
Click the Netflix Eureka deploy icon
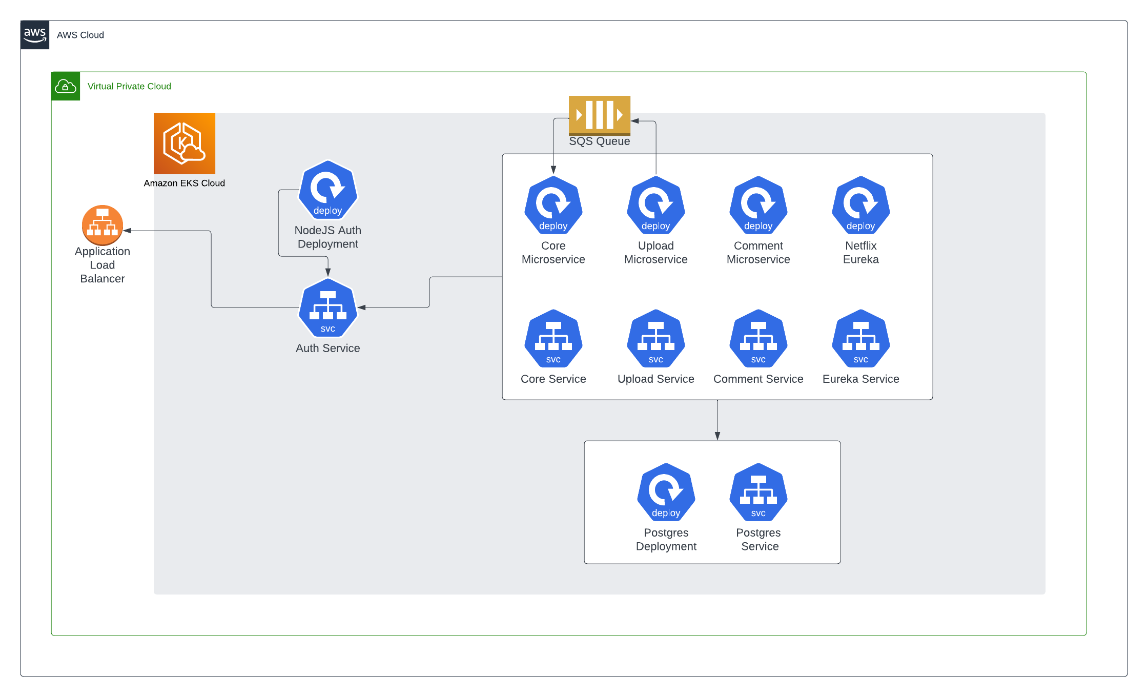point(860,206)
